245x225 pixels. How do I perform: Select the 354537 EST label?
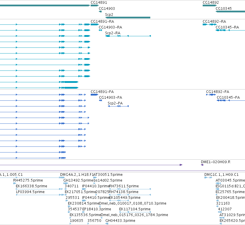pos(75,209)
